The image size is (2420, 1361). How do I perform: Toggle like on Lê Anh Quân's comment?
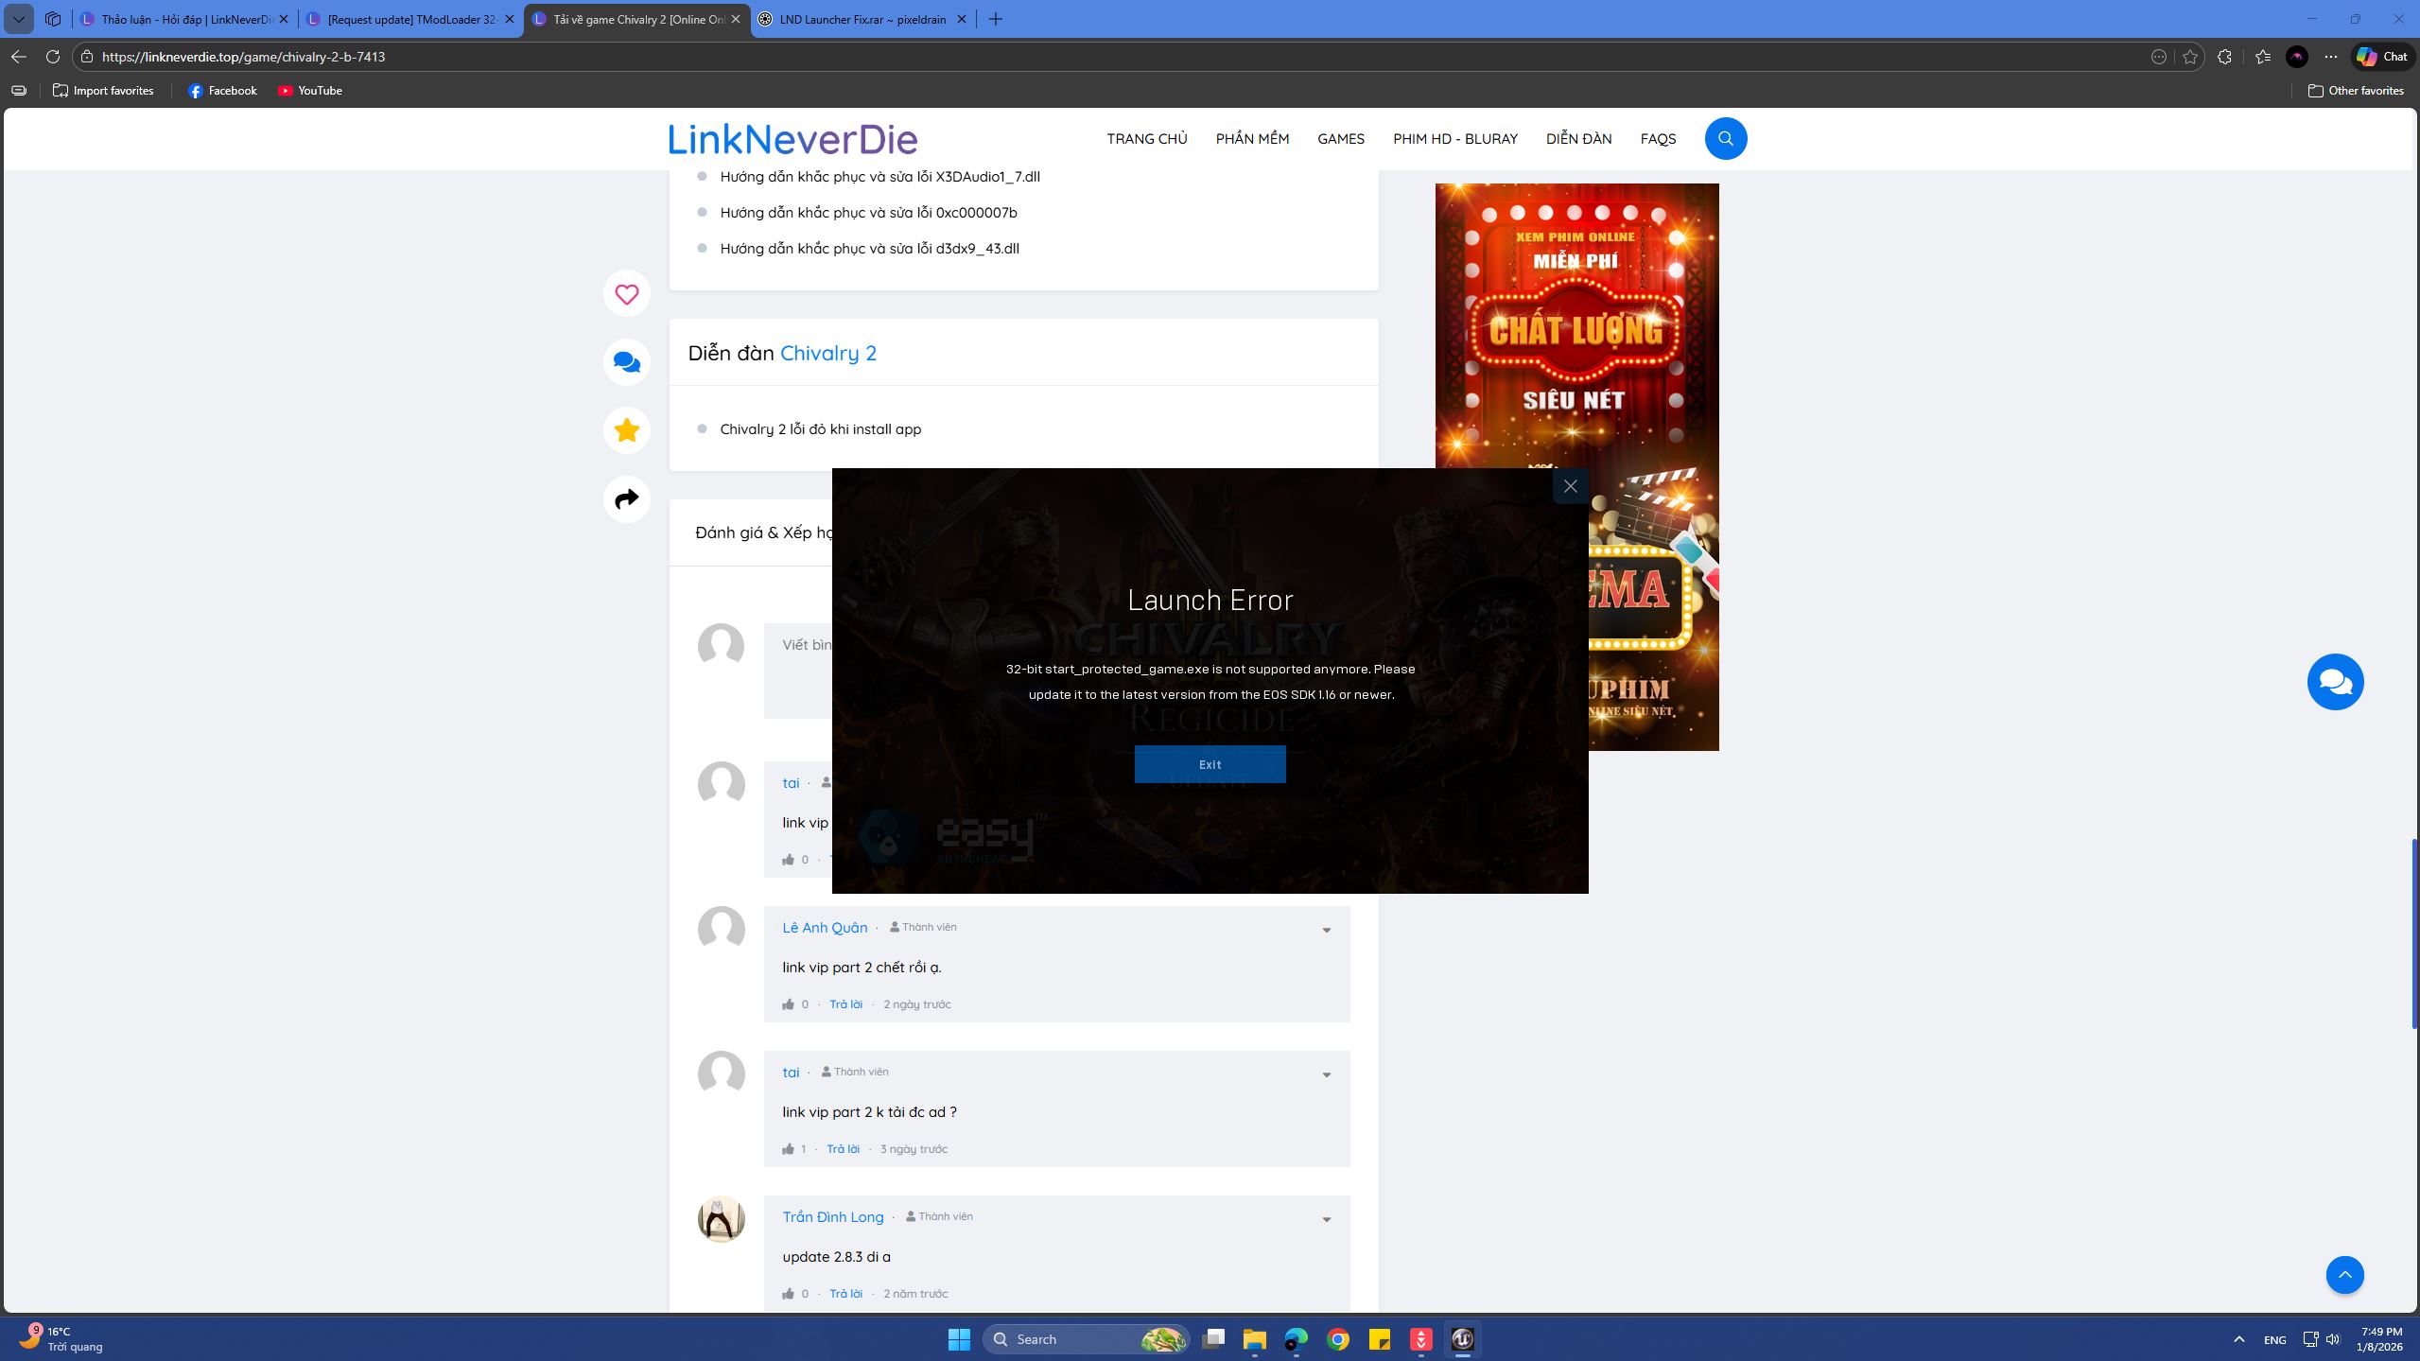pos(788,1004)
